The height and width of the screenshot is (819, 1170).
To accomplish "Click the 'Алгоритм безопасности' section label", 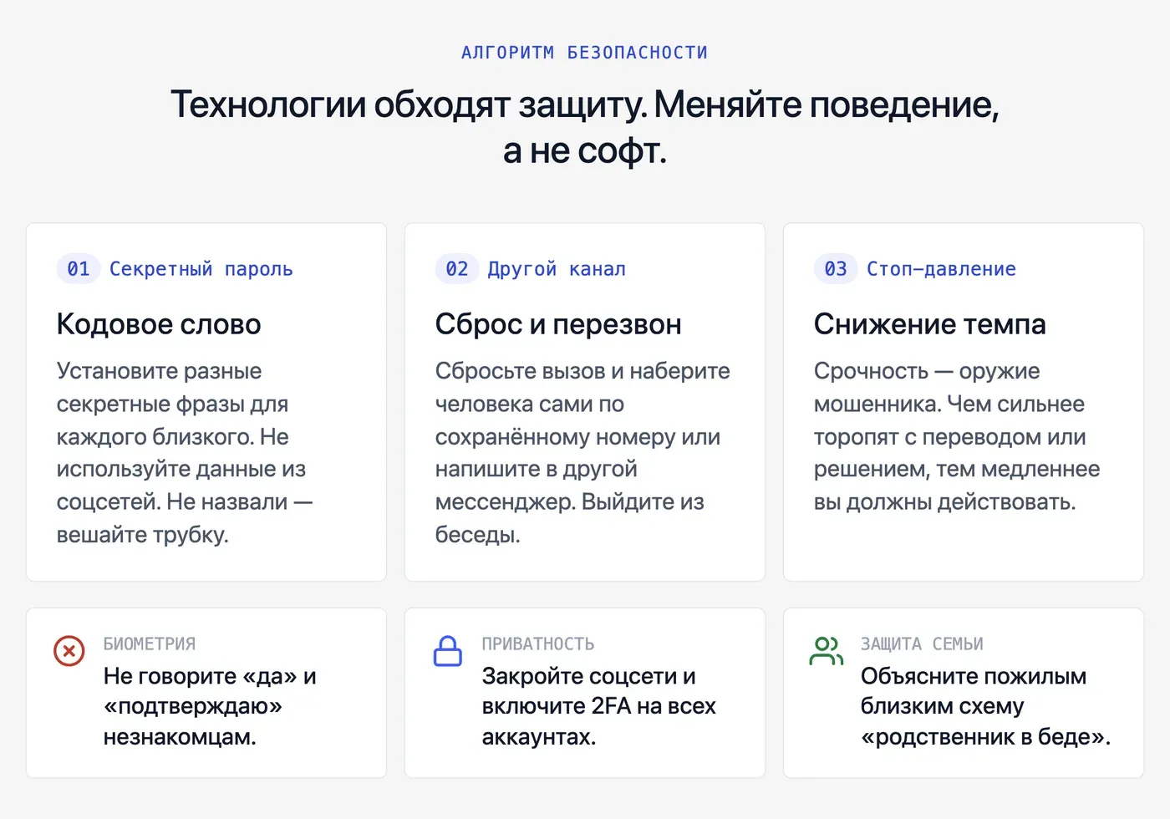I will coord(585,53).
